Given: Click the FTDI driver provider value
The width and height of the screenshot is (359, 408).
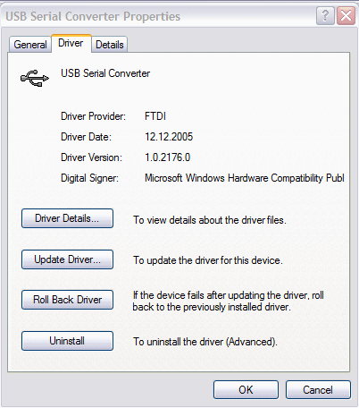Looking at the screenshot, I should point(155,116).
